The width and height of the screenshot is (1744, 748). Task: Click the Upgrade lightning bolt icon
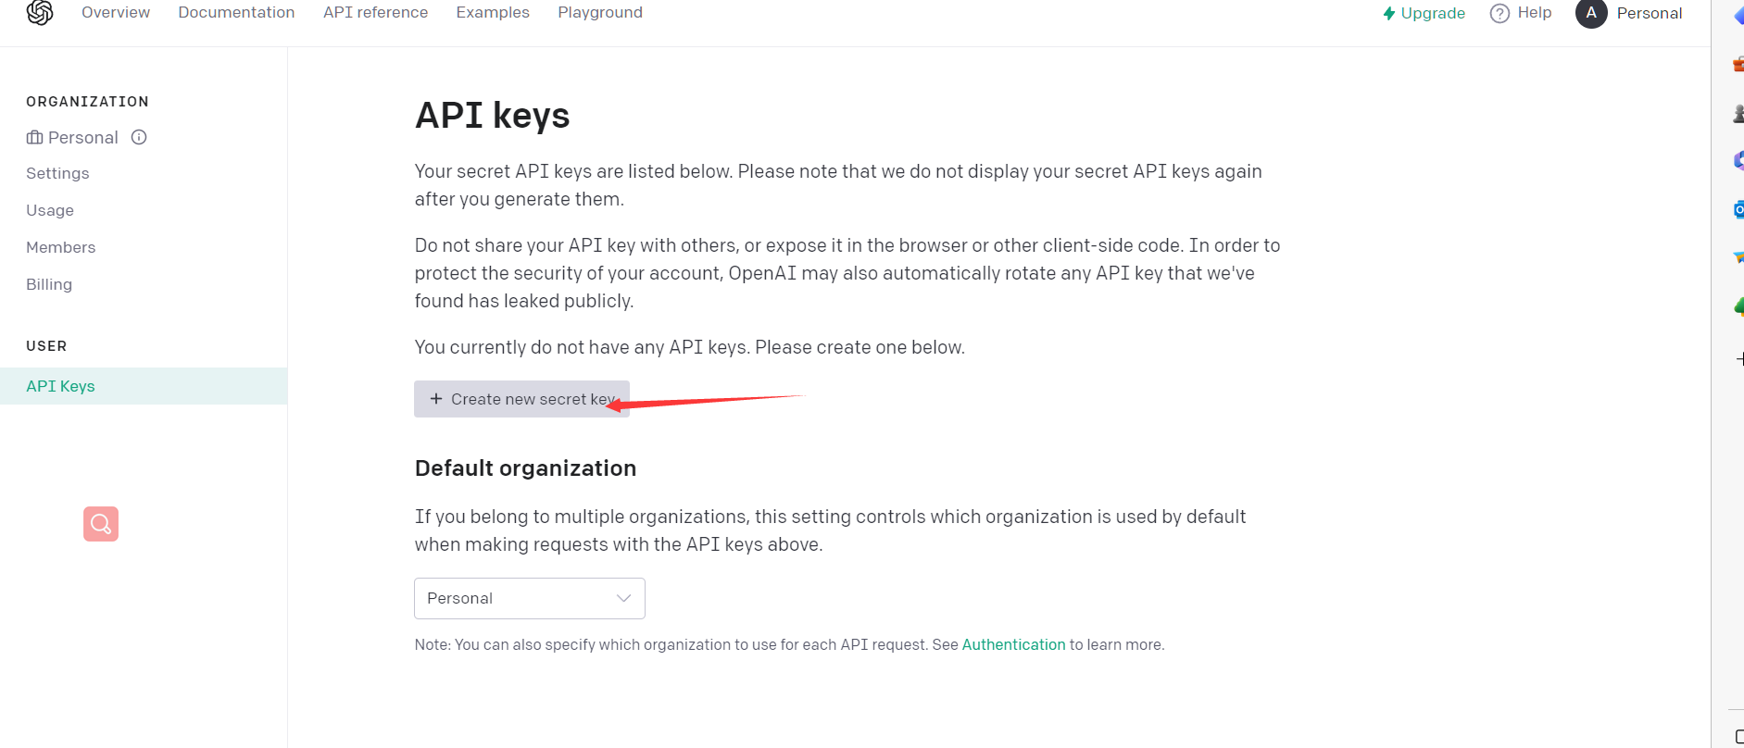pos(1388,13)
